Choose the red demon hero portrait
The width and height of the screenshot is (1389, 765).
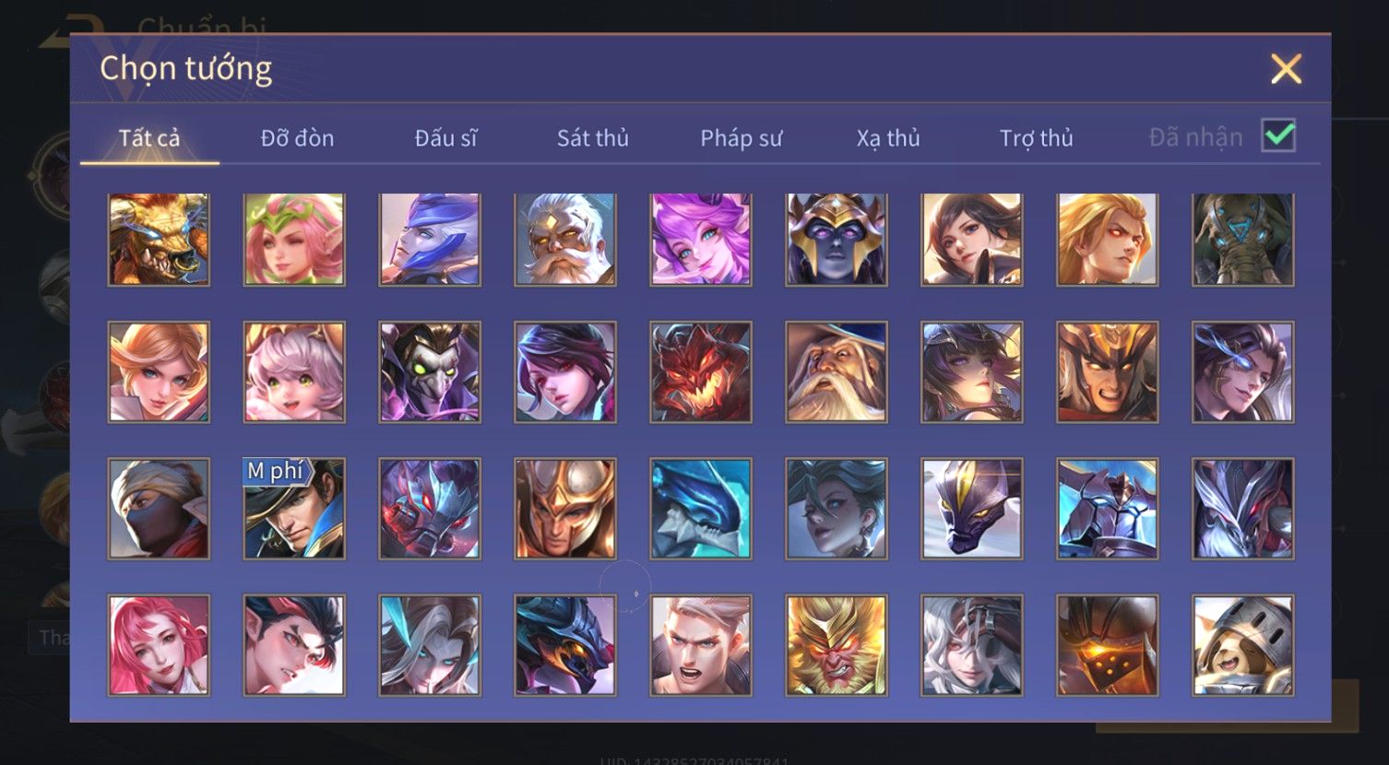[x=701, y=372]
